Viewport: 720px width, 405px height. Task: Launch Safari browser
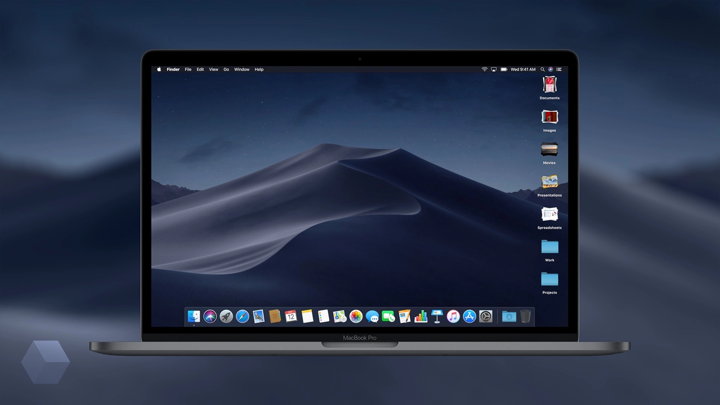tap(243, 317)
